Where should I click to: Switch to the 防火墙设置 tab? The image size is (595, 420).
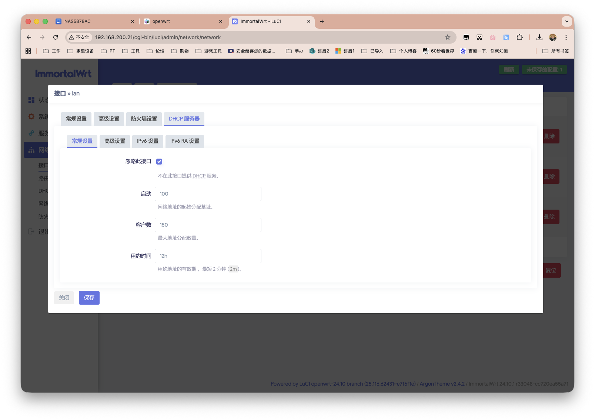click(x=144, y=119)
